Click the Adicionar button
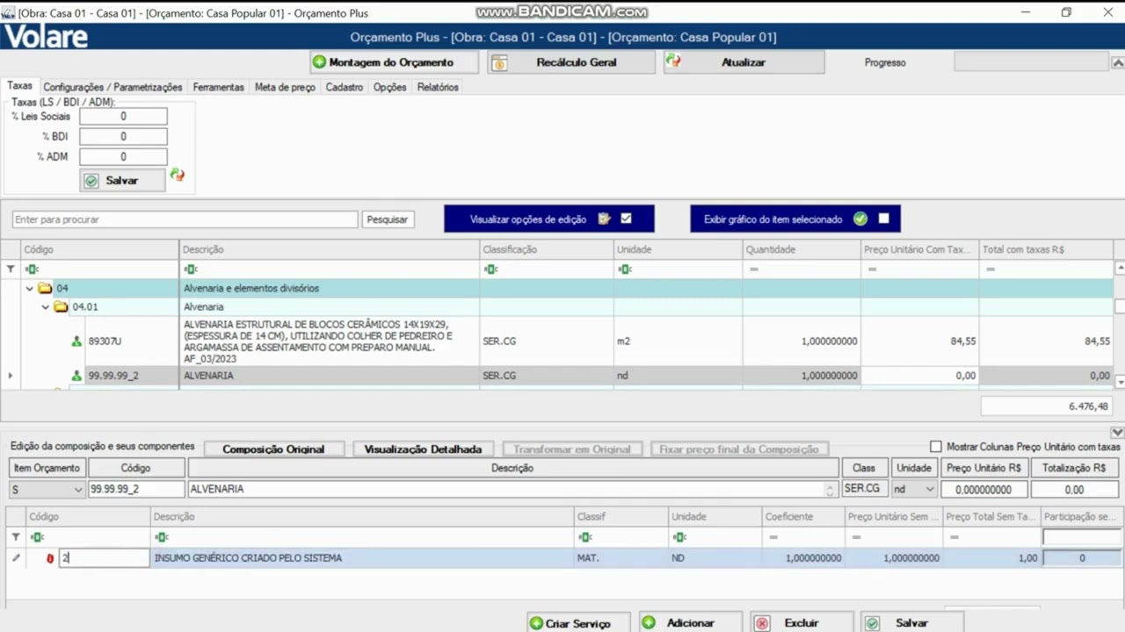The height and width of the screenshot is (632, 1125). pos(690,622)
